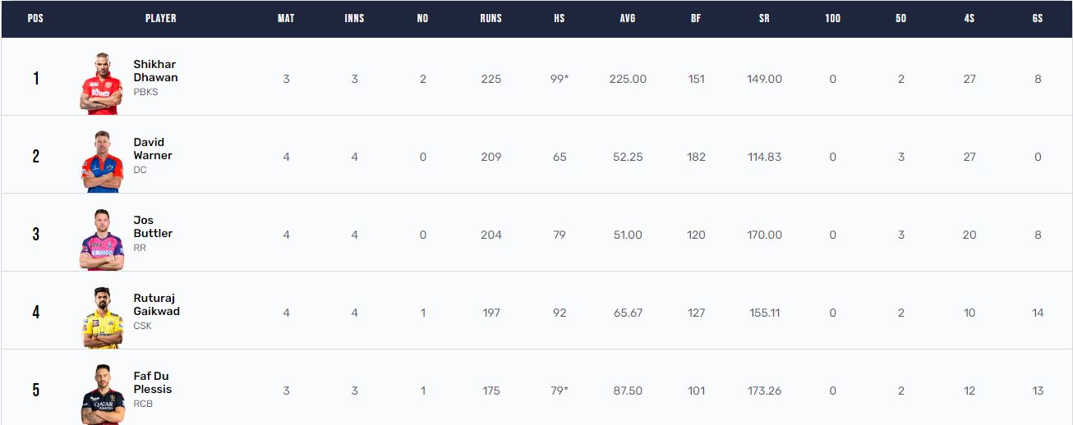Open Ruturaj Gaikwad's player name link
Screen dimensions: 1073x425
156,304
